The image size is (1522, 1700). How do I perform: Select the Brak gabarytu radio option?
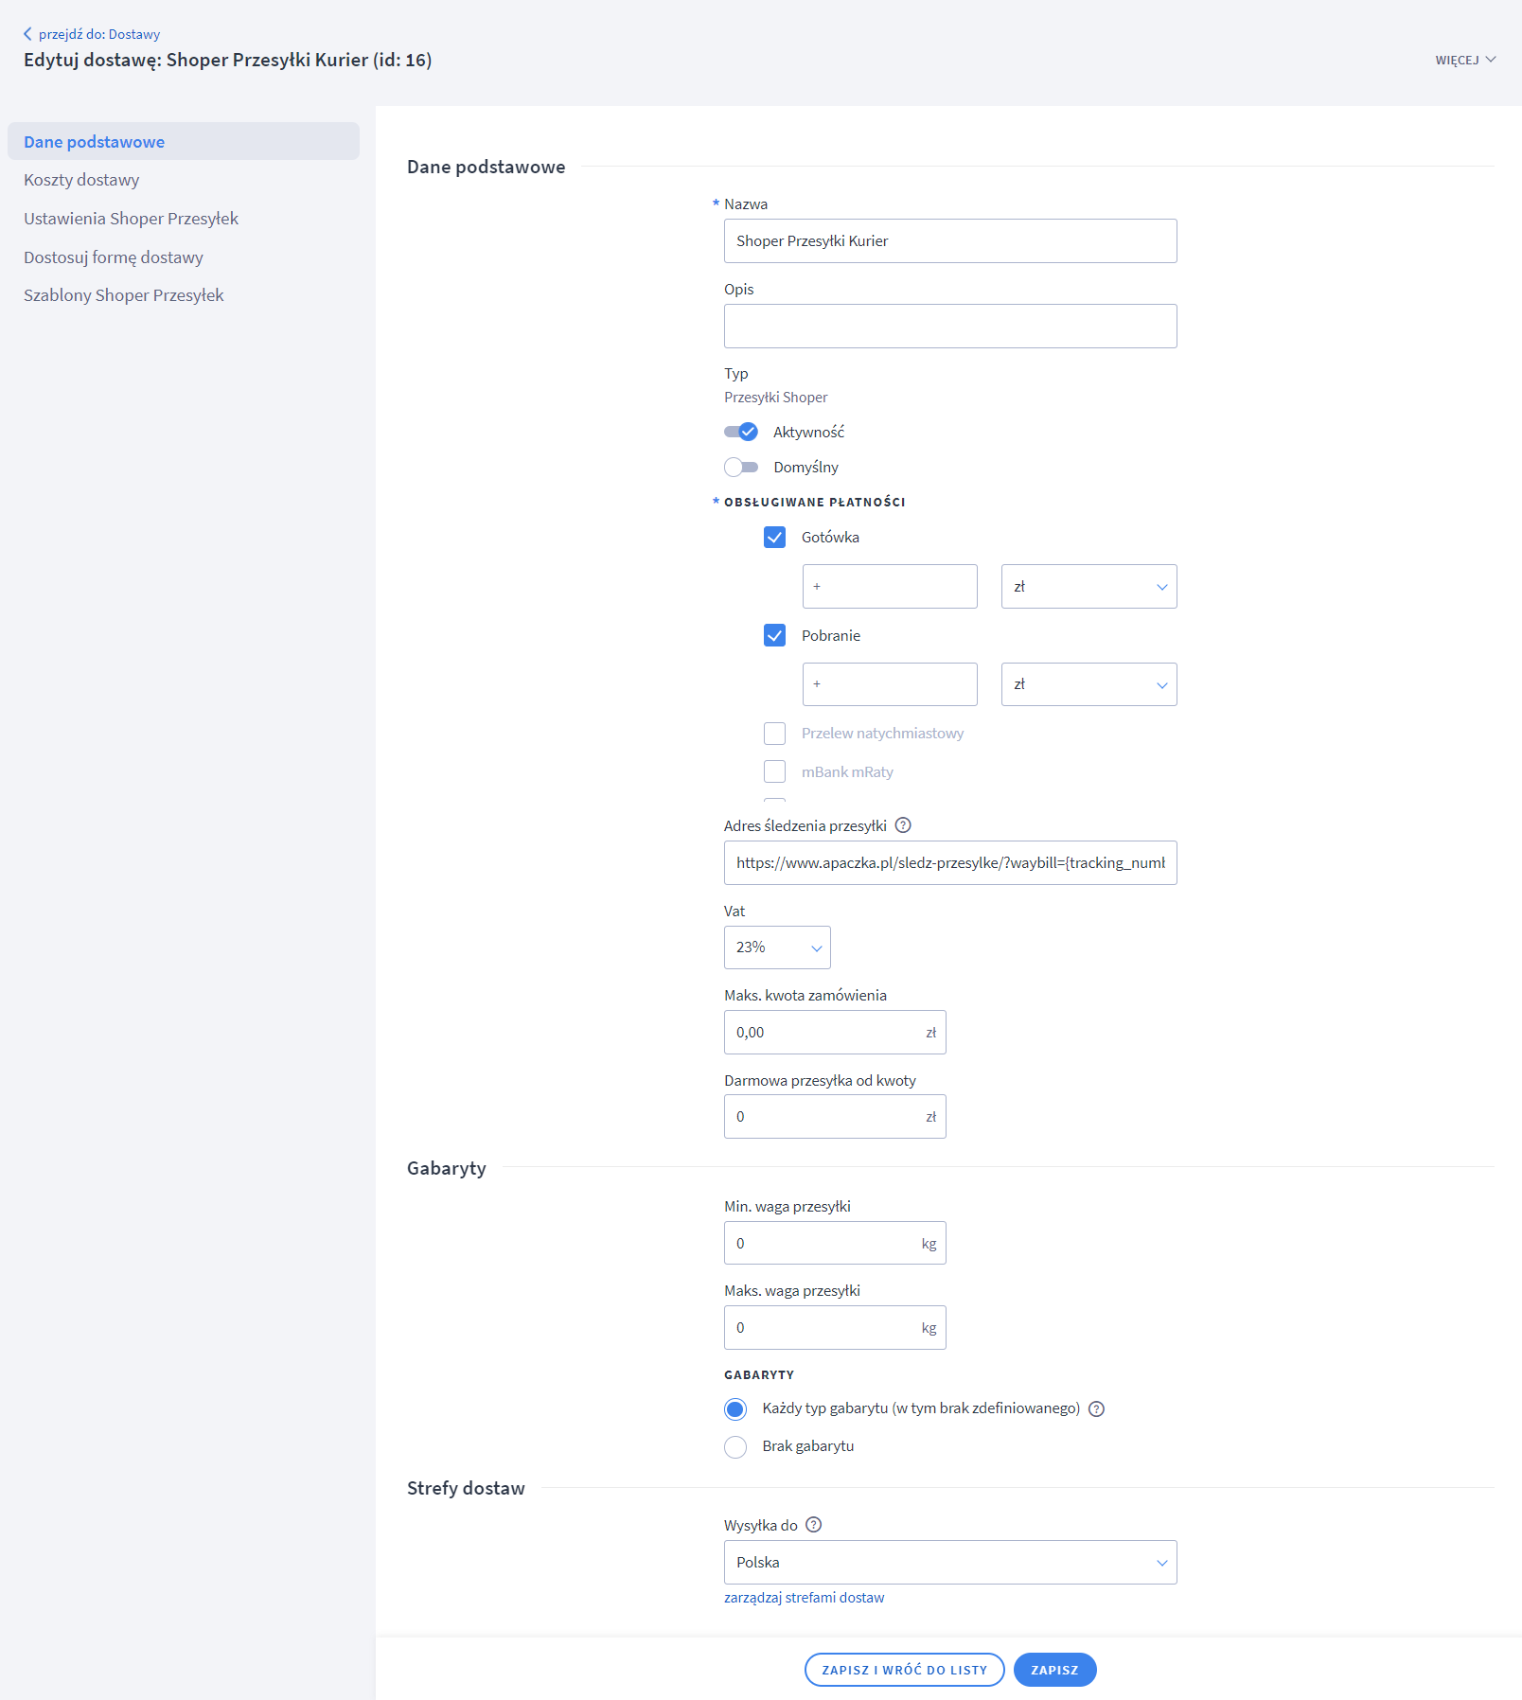point(735,1446)
